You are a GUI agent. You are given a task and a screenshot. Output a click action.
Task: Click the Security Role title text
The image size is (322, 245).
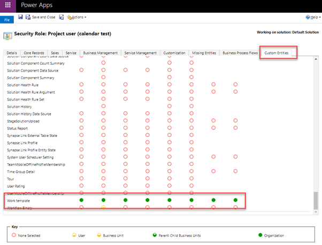tap(63, 34)
